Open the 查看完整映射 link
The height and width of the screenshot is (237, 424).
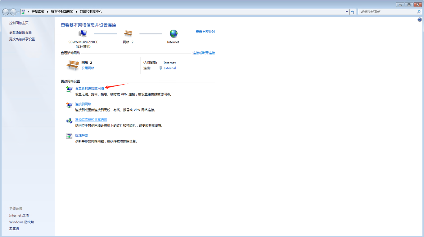205,32
